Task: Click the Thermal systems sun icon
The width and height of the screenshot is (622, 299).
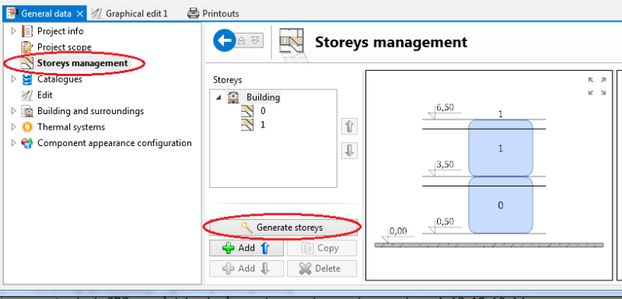Action: pyautogui.click(x=27, y=127)
